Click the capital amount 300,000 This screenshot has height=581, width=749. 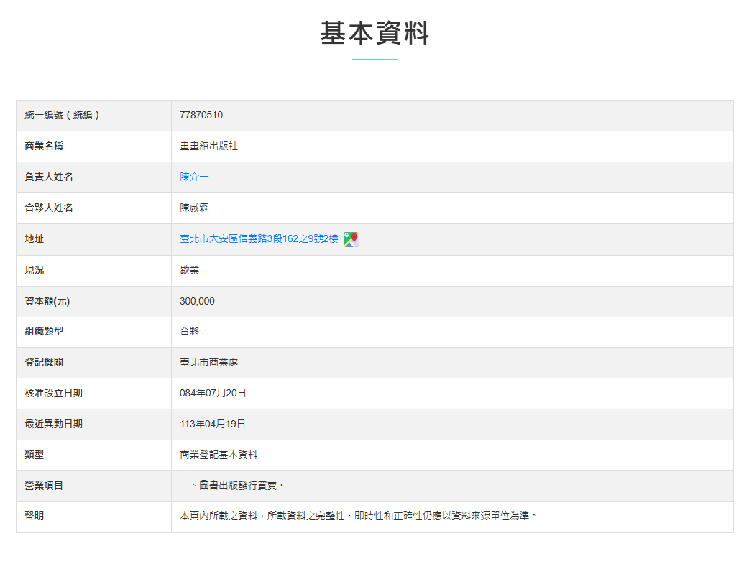pos(197,301)
